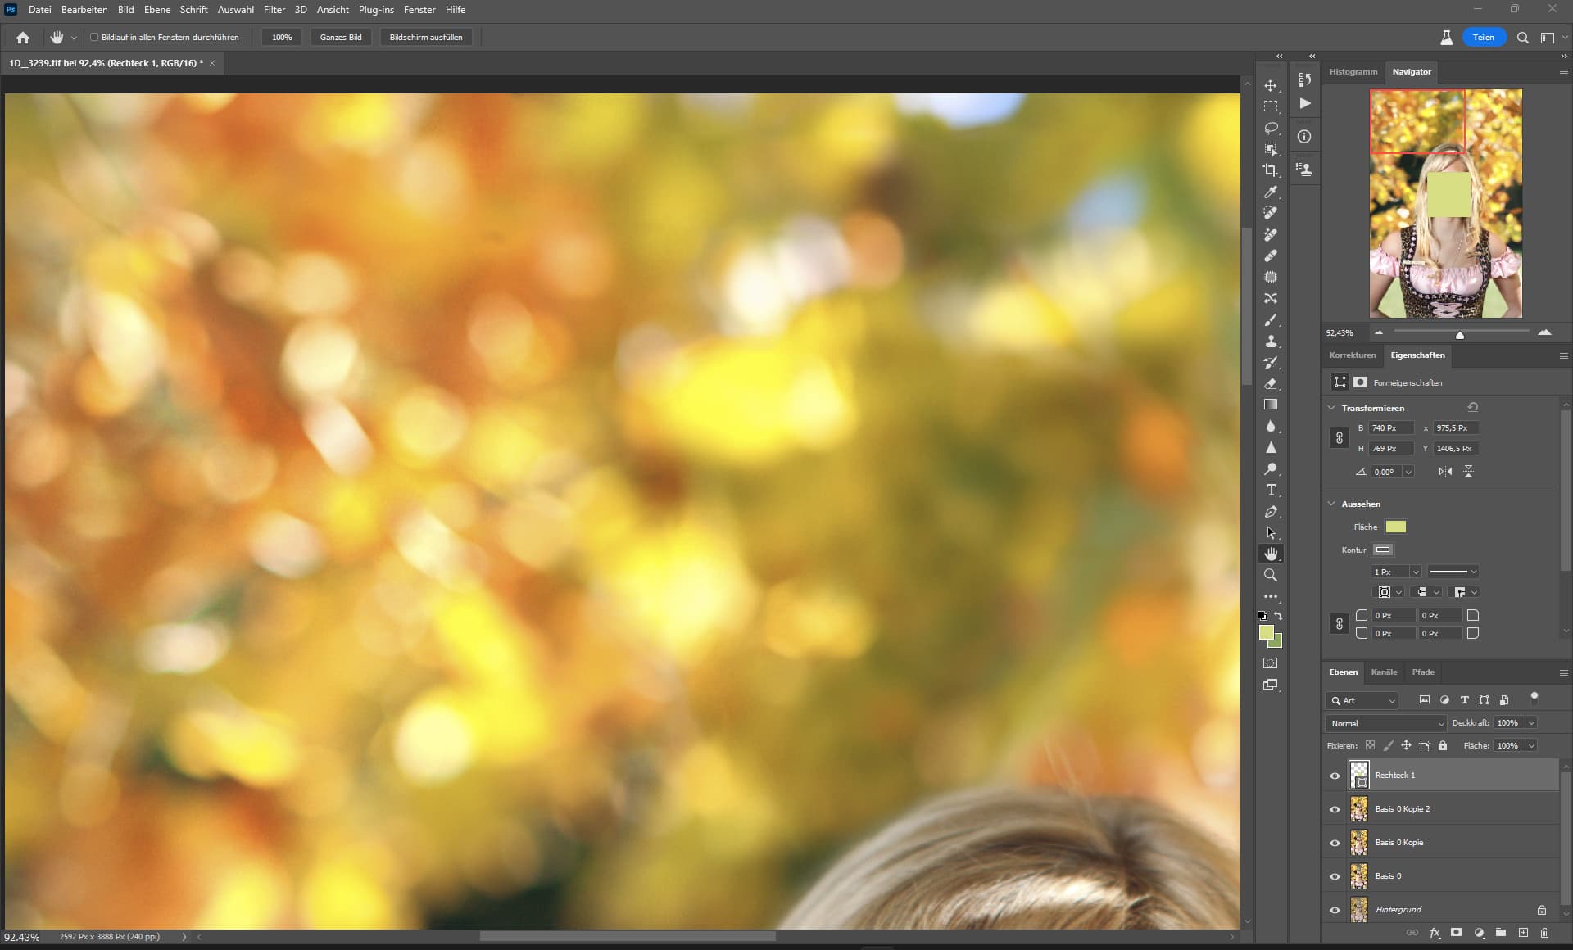Add layer style fx icon
Viewport: 1573px width, 950px height.
tap(1435, 933)
